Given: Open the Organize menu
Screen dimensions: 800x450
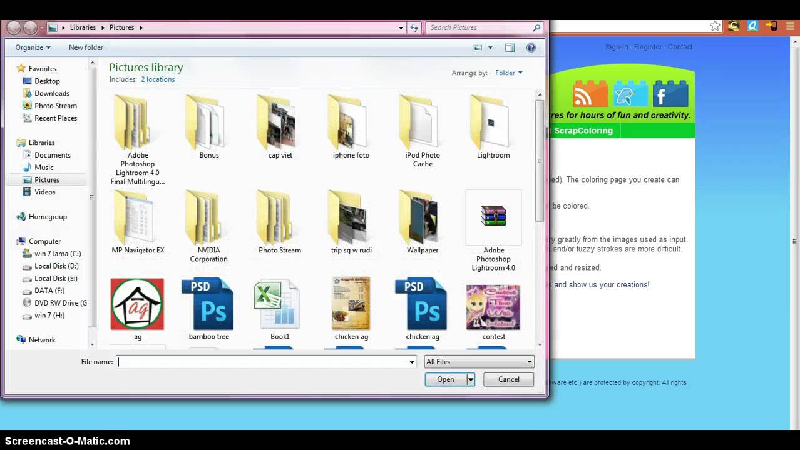Looking at the screenshot, I should pyautogui.click(x=33, y=47).
